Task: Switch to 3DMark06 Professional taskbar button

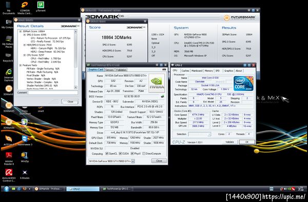Action: coord(49,189)
